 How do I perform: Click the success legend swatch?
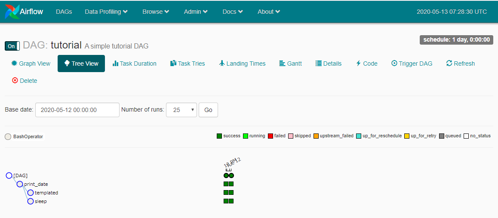coord(219,136)
